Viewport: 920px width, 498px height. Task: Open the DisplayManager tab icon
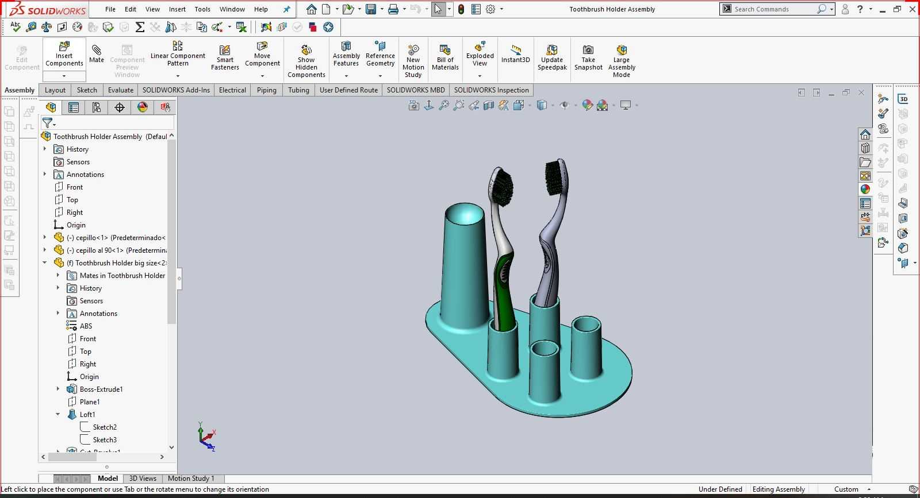[x=143, y=107]
